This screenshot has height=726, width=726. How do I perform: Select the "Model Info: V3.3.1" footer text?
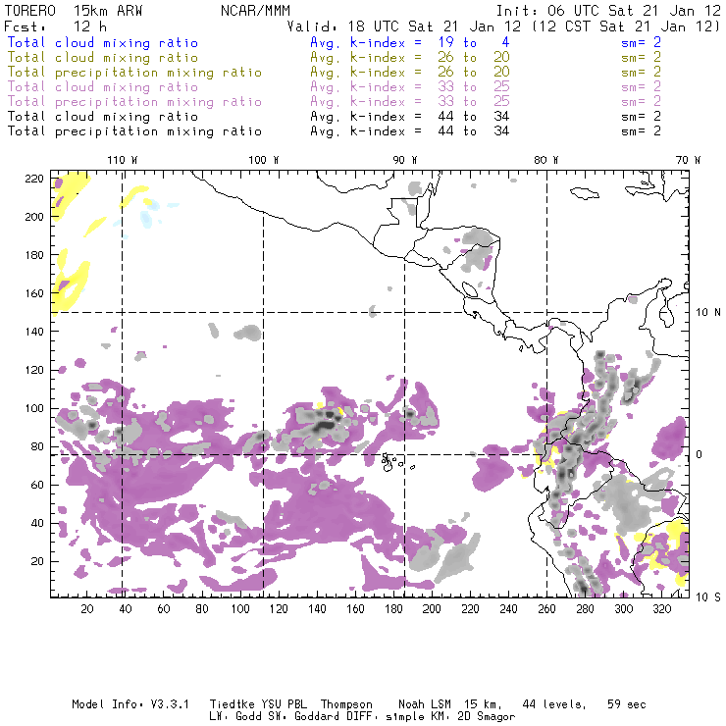(x=130, y=704)
